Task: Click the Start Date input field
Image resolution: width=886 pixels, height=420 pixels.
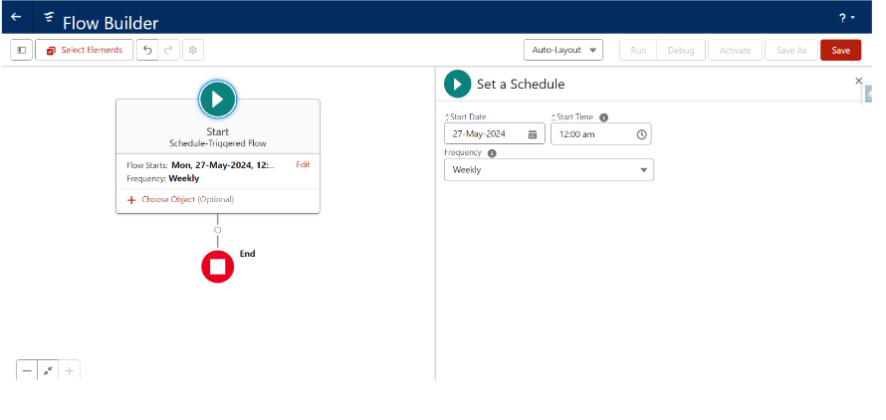Action: (x=495, y=134)
